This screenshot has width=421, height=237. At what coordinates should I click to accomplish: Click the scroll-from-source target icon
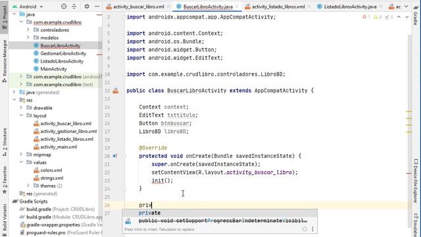(64, 7)
